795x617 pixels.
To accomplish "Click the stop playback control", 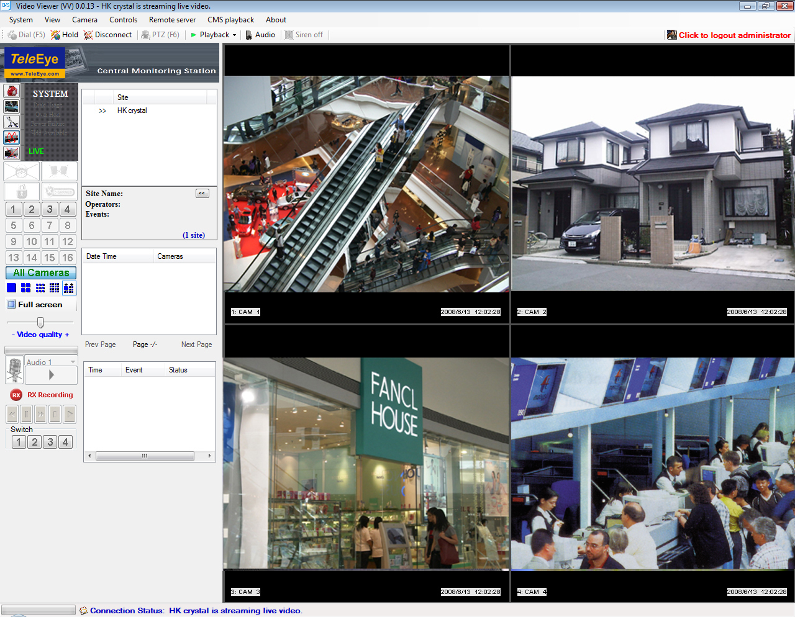I will (55, 414).
